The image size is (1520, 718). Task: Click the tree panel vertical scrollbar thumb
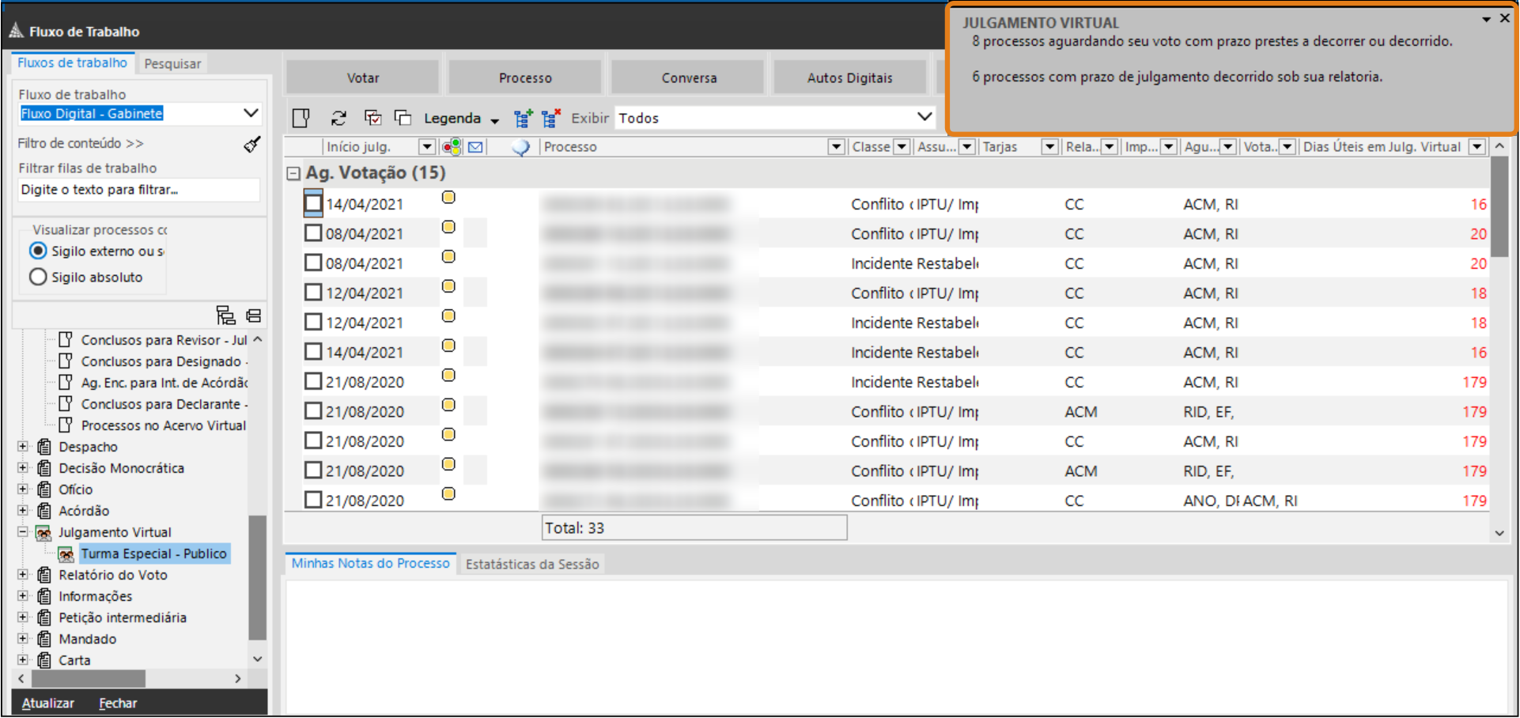pyautogui.click(x=257, y=577)
